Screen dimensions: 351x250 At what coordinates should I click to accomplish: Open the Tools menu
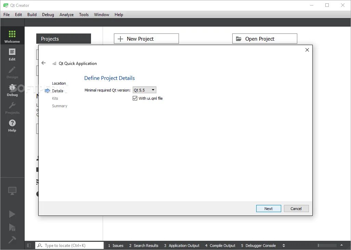[84, 15]
